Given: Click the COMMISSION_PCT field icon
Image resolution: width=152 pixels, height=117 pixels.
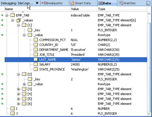Looking at the screenshot, I should [36, 40].
